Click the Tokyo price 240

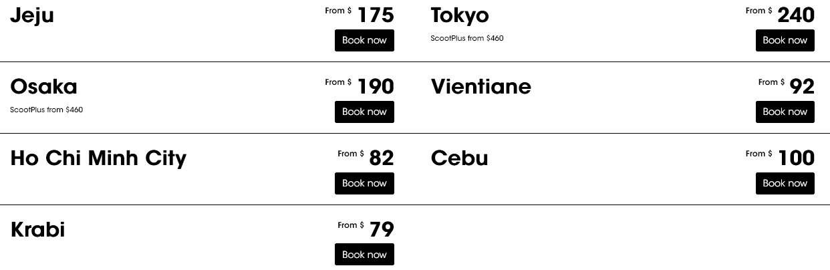click(796, 15)
